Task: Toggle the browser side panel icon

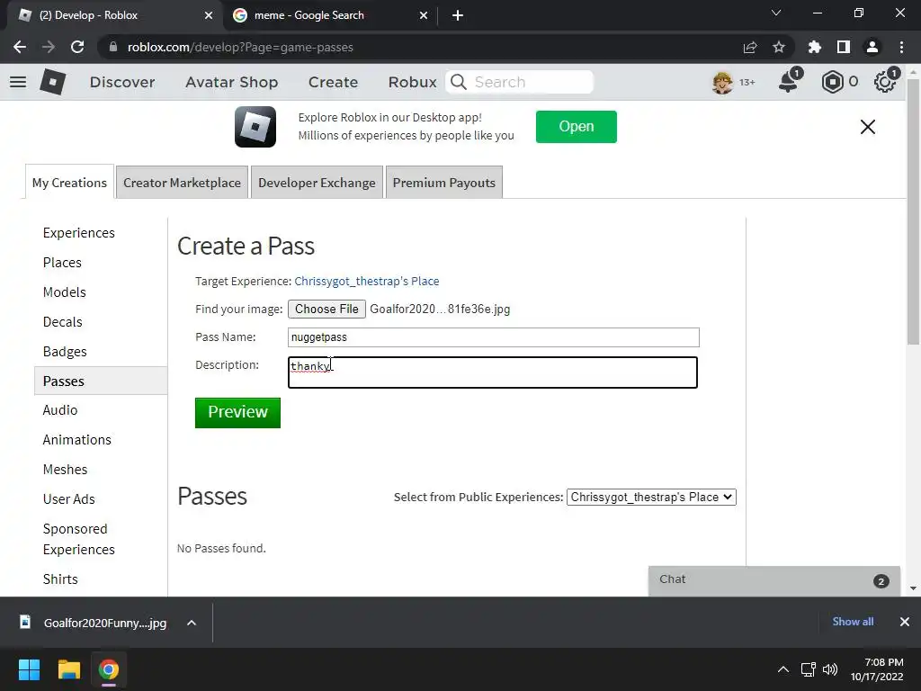Action: click(844, 47)
